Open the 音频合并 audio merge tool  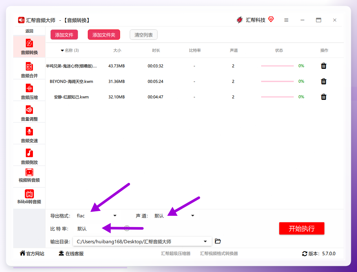pos(29,70)
